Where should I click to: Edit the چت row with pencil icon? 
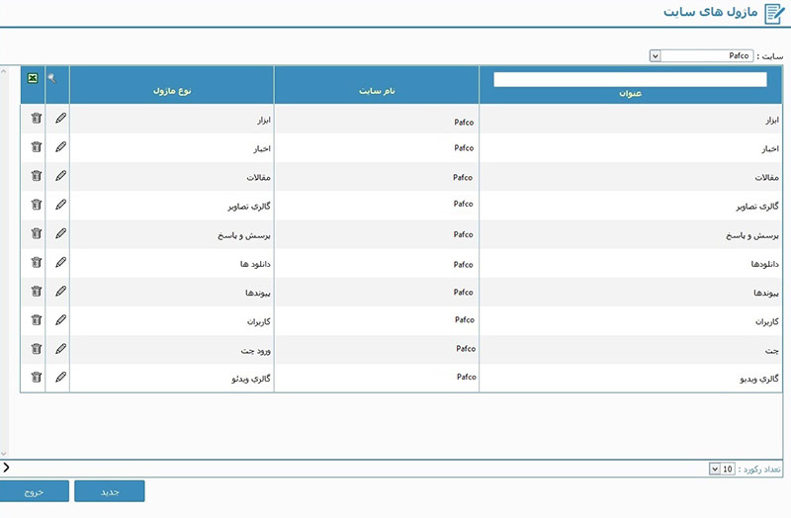click(61, 349)
